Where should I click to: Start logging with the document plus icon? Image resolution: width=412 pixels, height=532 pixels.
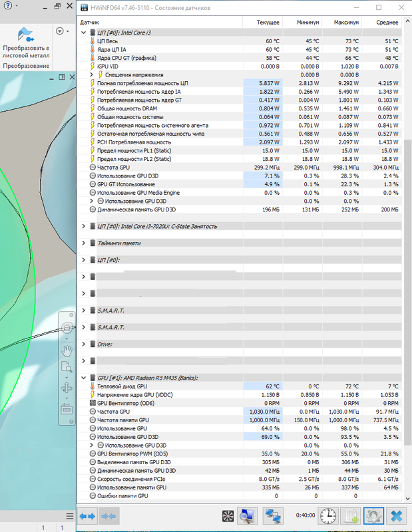(x=351, y=516)
